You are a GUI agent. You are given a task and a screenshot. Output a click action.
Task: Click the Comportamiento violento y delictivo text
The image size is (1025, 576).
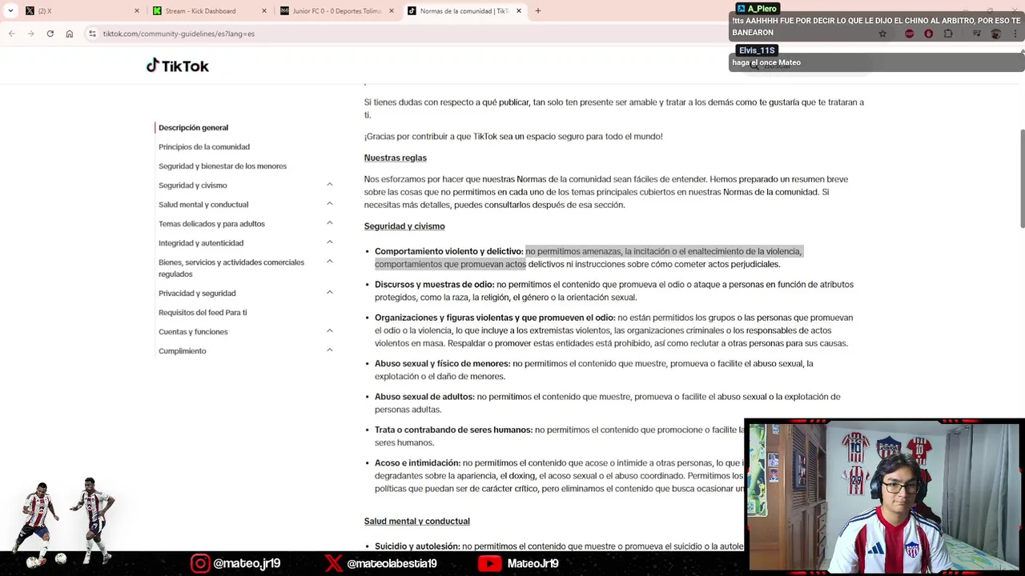[x=448, y=251]
